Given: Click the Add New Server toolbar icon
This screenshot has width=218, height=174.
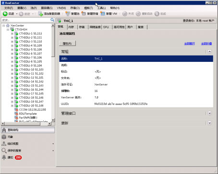Looking at the screenshot, I should 40,14.
